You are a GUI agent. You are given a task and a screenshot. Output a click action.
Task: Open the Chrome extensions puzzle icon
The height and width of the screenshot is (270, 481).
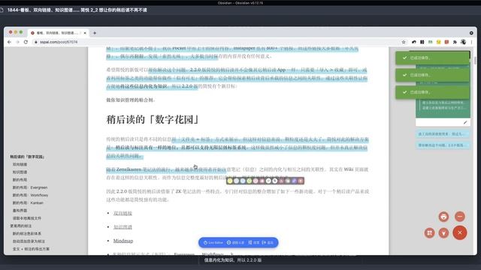pos(455,42)
